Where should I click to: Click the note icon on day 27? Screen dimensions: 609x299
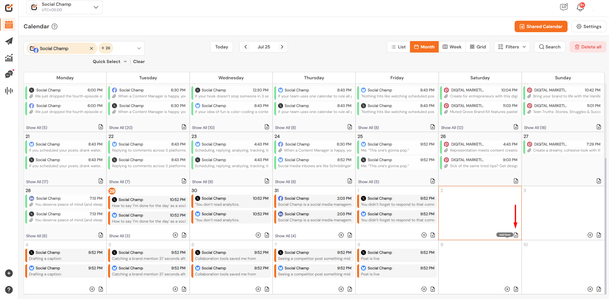pos(599,181)
